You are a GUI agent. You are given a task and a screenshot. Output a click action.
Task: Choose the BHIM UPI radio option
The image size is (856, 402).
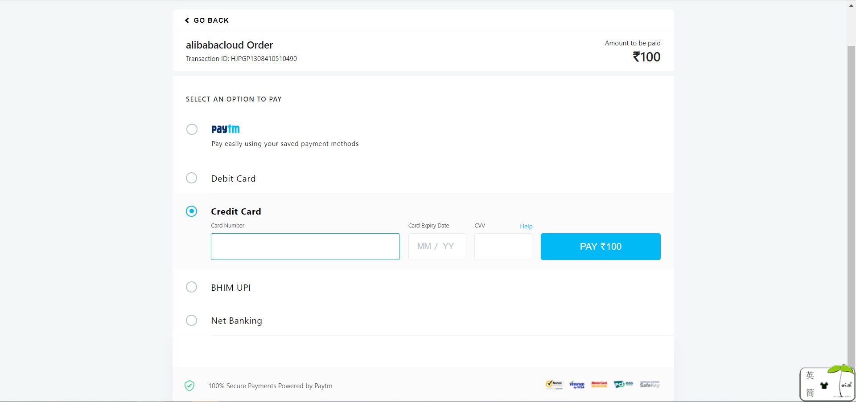(191, 287)
